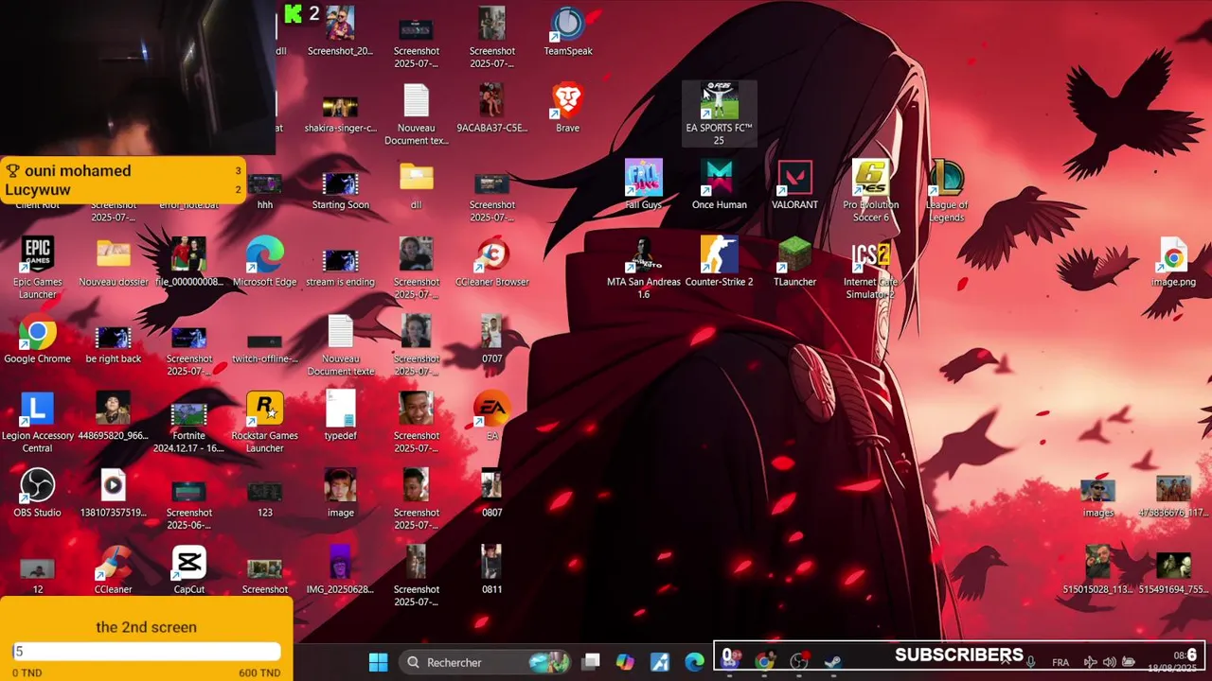Select the 138107357519 media file

point(114,493)
